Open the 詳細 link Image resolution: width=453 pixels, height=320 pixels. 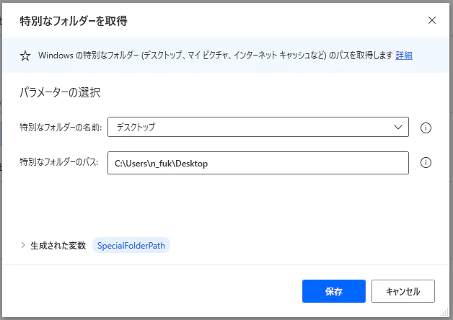404,55
